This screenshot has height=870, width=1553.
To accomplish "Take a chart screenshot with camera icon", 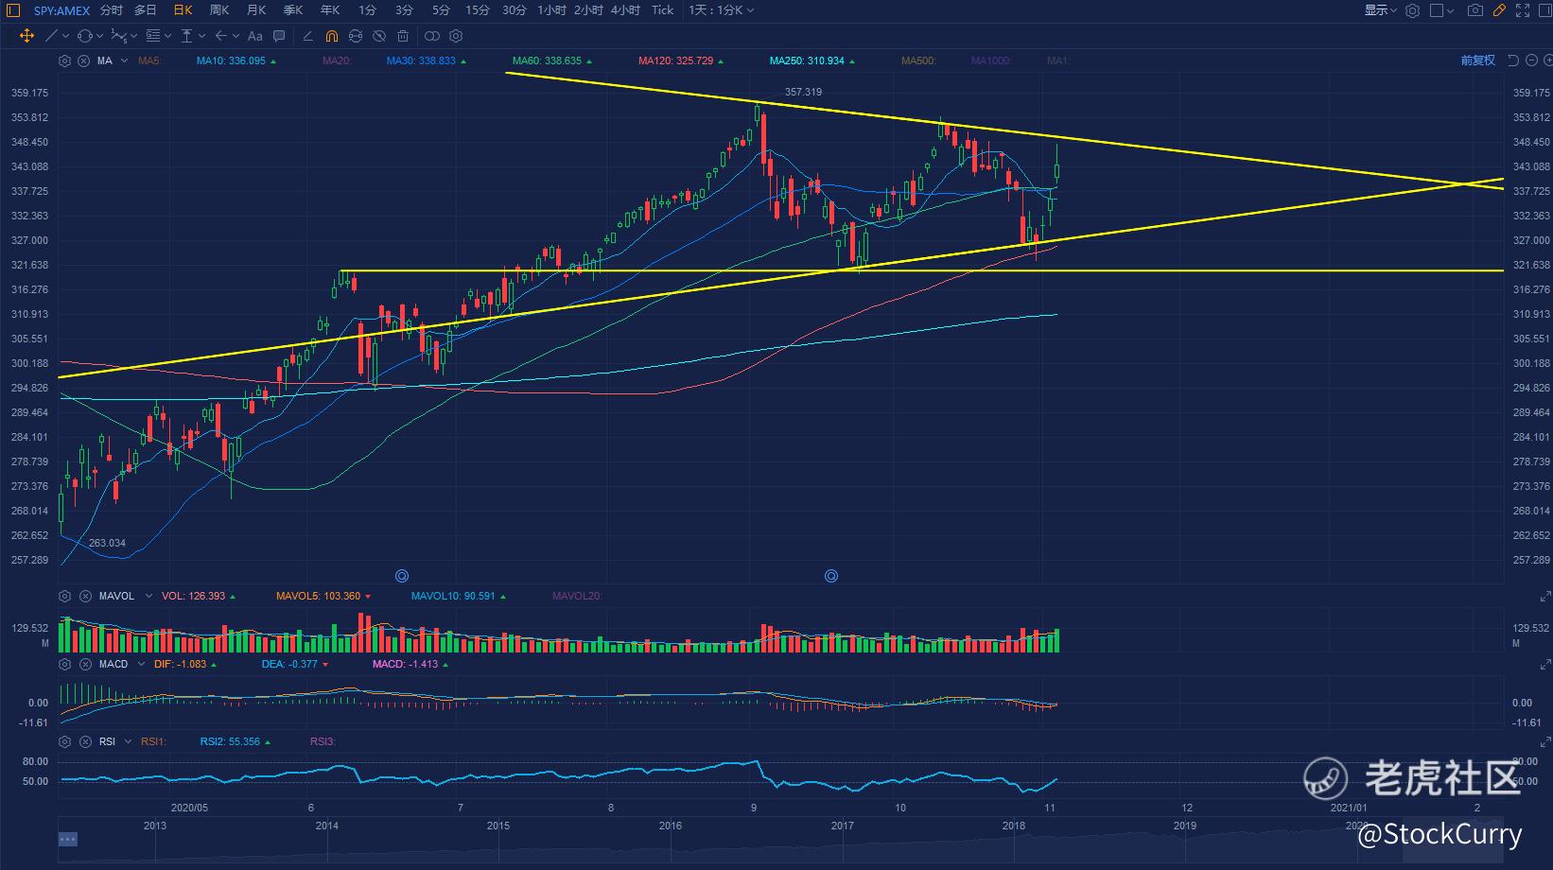I will [x=1474, y=10].
